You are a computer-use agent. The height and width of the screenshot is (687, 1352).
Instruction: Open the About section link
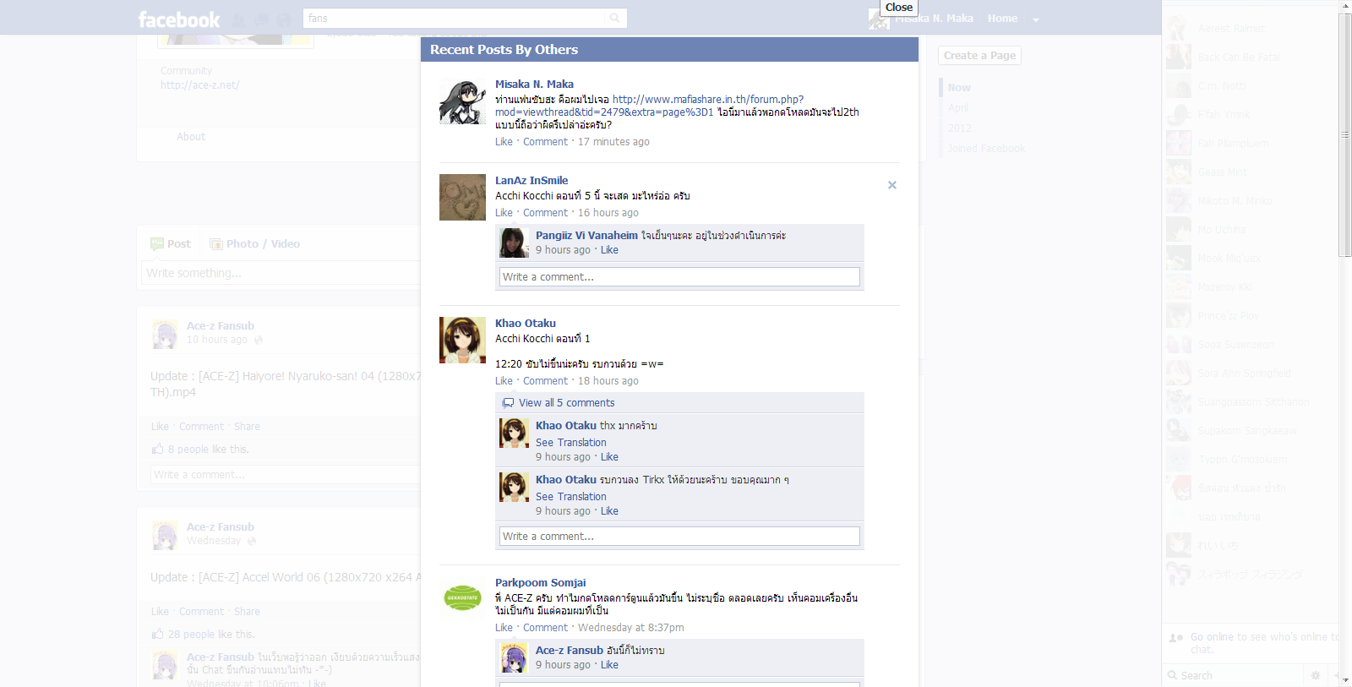[191, 137]
